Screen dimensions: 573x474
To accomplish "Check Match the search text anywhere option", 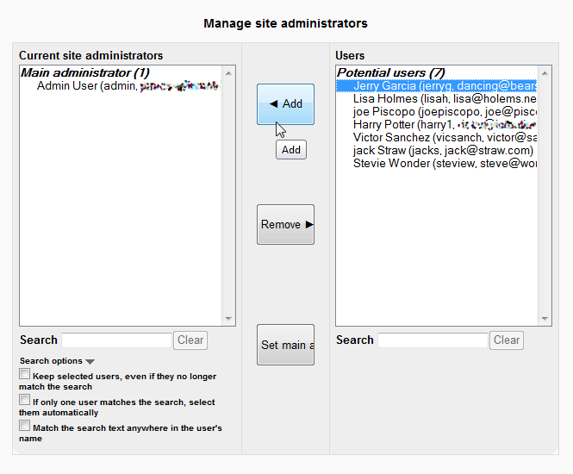I will point(25,427).
